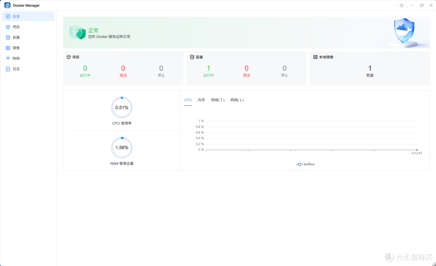Click the window resize grip corner
436x266 pixels.
(x=434, y=264)
